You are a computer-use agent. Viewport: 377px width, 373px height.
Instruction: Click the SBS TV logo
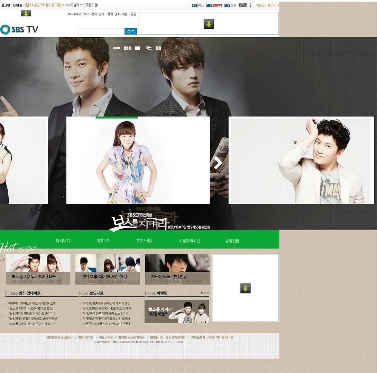19,30
